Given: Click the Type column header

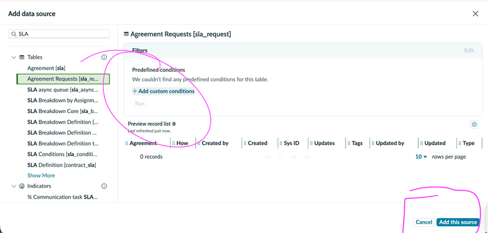Looking at the screenshot, I should [x=469, y=143].
